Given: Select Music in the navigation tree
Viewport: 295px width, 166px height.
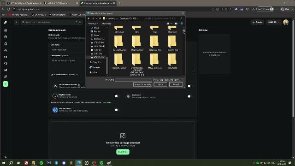Looking at the screenshot, I should click(x=96, y=28).
